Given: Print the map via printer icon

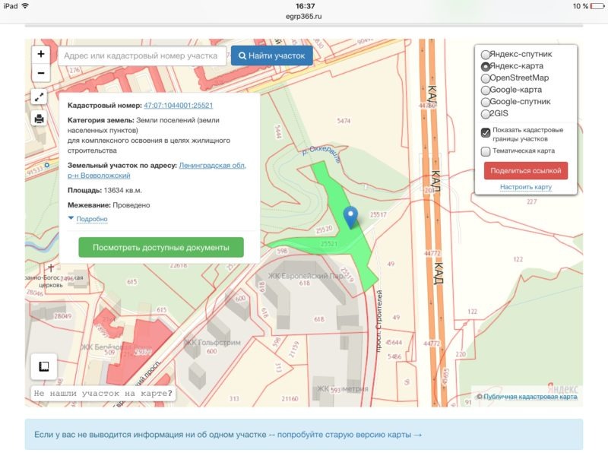Looking at the screenshot, I should coord(40,119).
